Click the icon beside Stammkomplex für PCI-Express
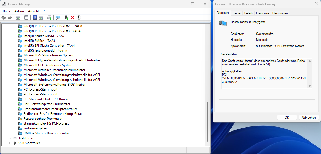The width and height of the screenshot is (321, 154). coord(20,123)
